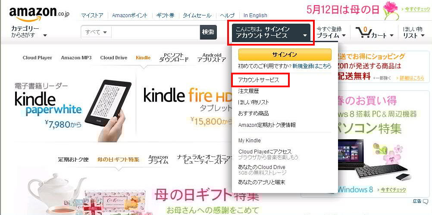Click the ad feedback speech bubble icon
Viewport: 432px width, 215px height.
[x=426, y=201]
